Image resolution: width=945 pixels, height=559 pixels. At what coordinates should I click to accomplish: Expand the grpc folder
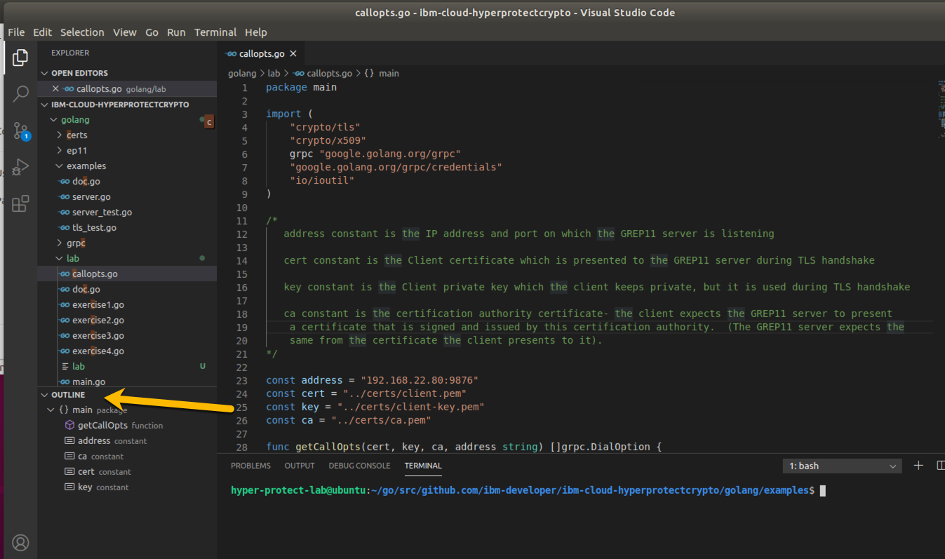59,243
